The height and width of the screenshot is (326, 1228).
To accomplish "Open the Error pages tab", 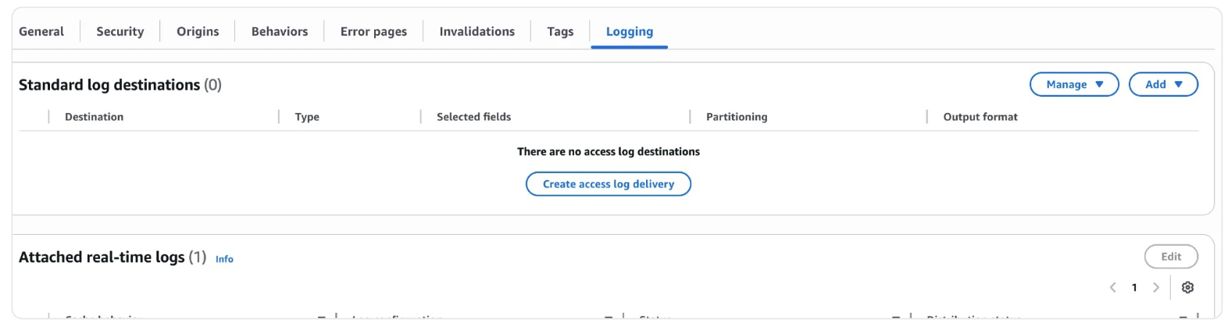I will (373, 31).
